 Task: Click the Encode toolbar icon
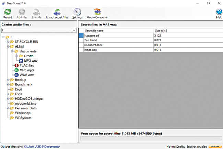[x=37, y=12]
